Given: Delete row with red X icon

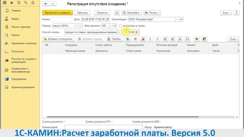Looking at the screenshot, I should point(143,39).
